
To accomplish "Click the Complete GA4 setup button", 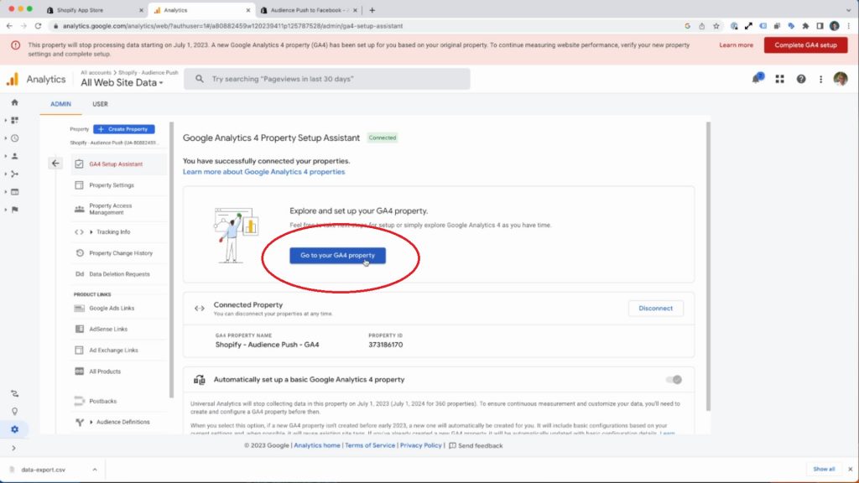I will coord(805,45).
